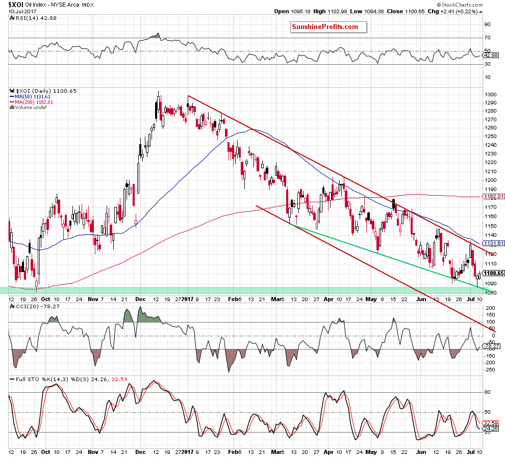Click the volume bars icon beside Volume undef
This screenshot has height=457, width=505.
[x=12, y=107]
